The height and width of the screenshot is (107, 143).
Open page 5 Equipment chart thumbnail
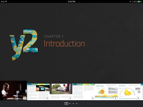(x=106, y=92)
